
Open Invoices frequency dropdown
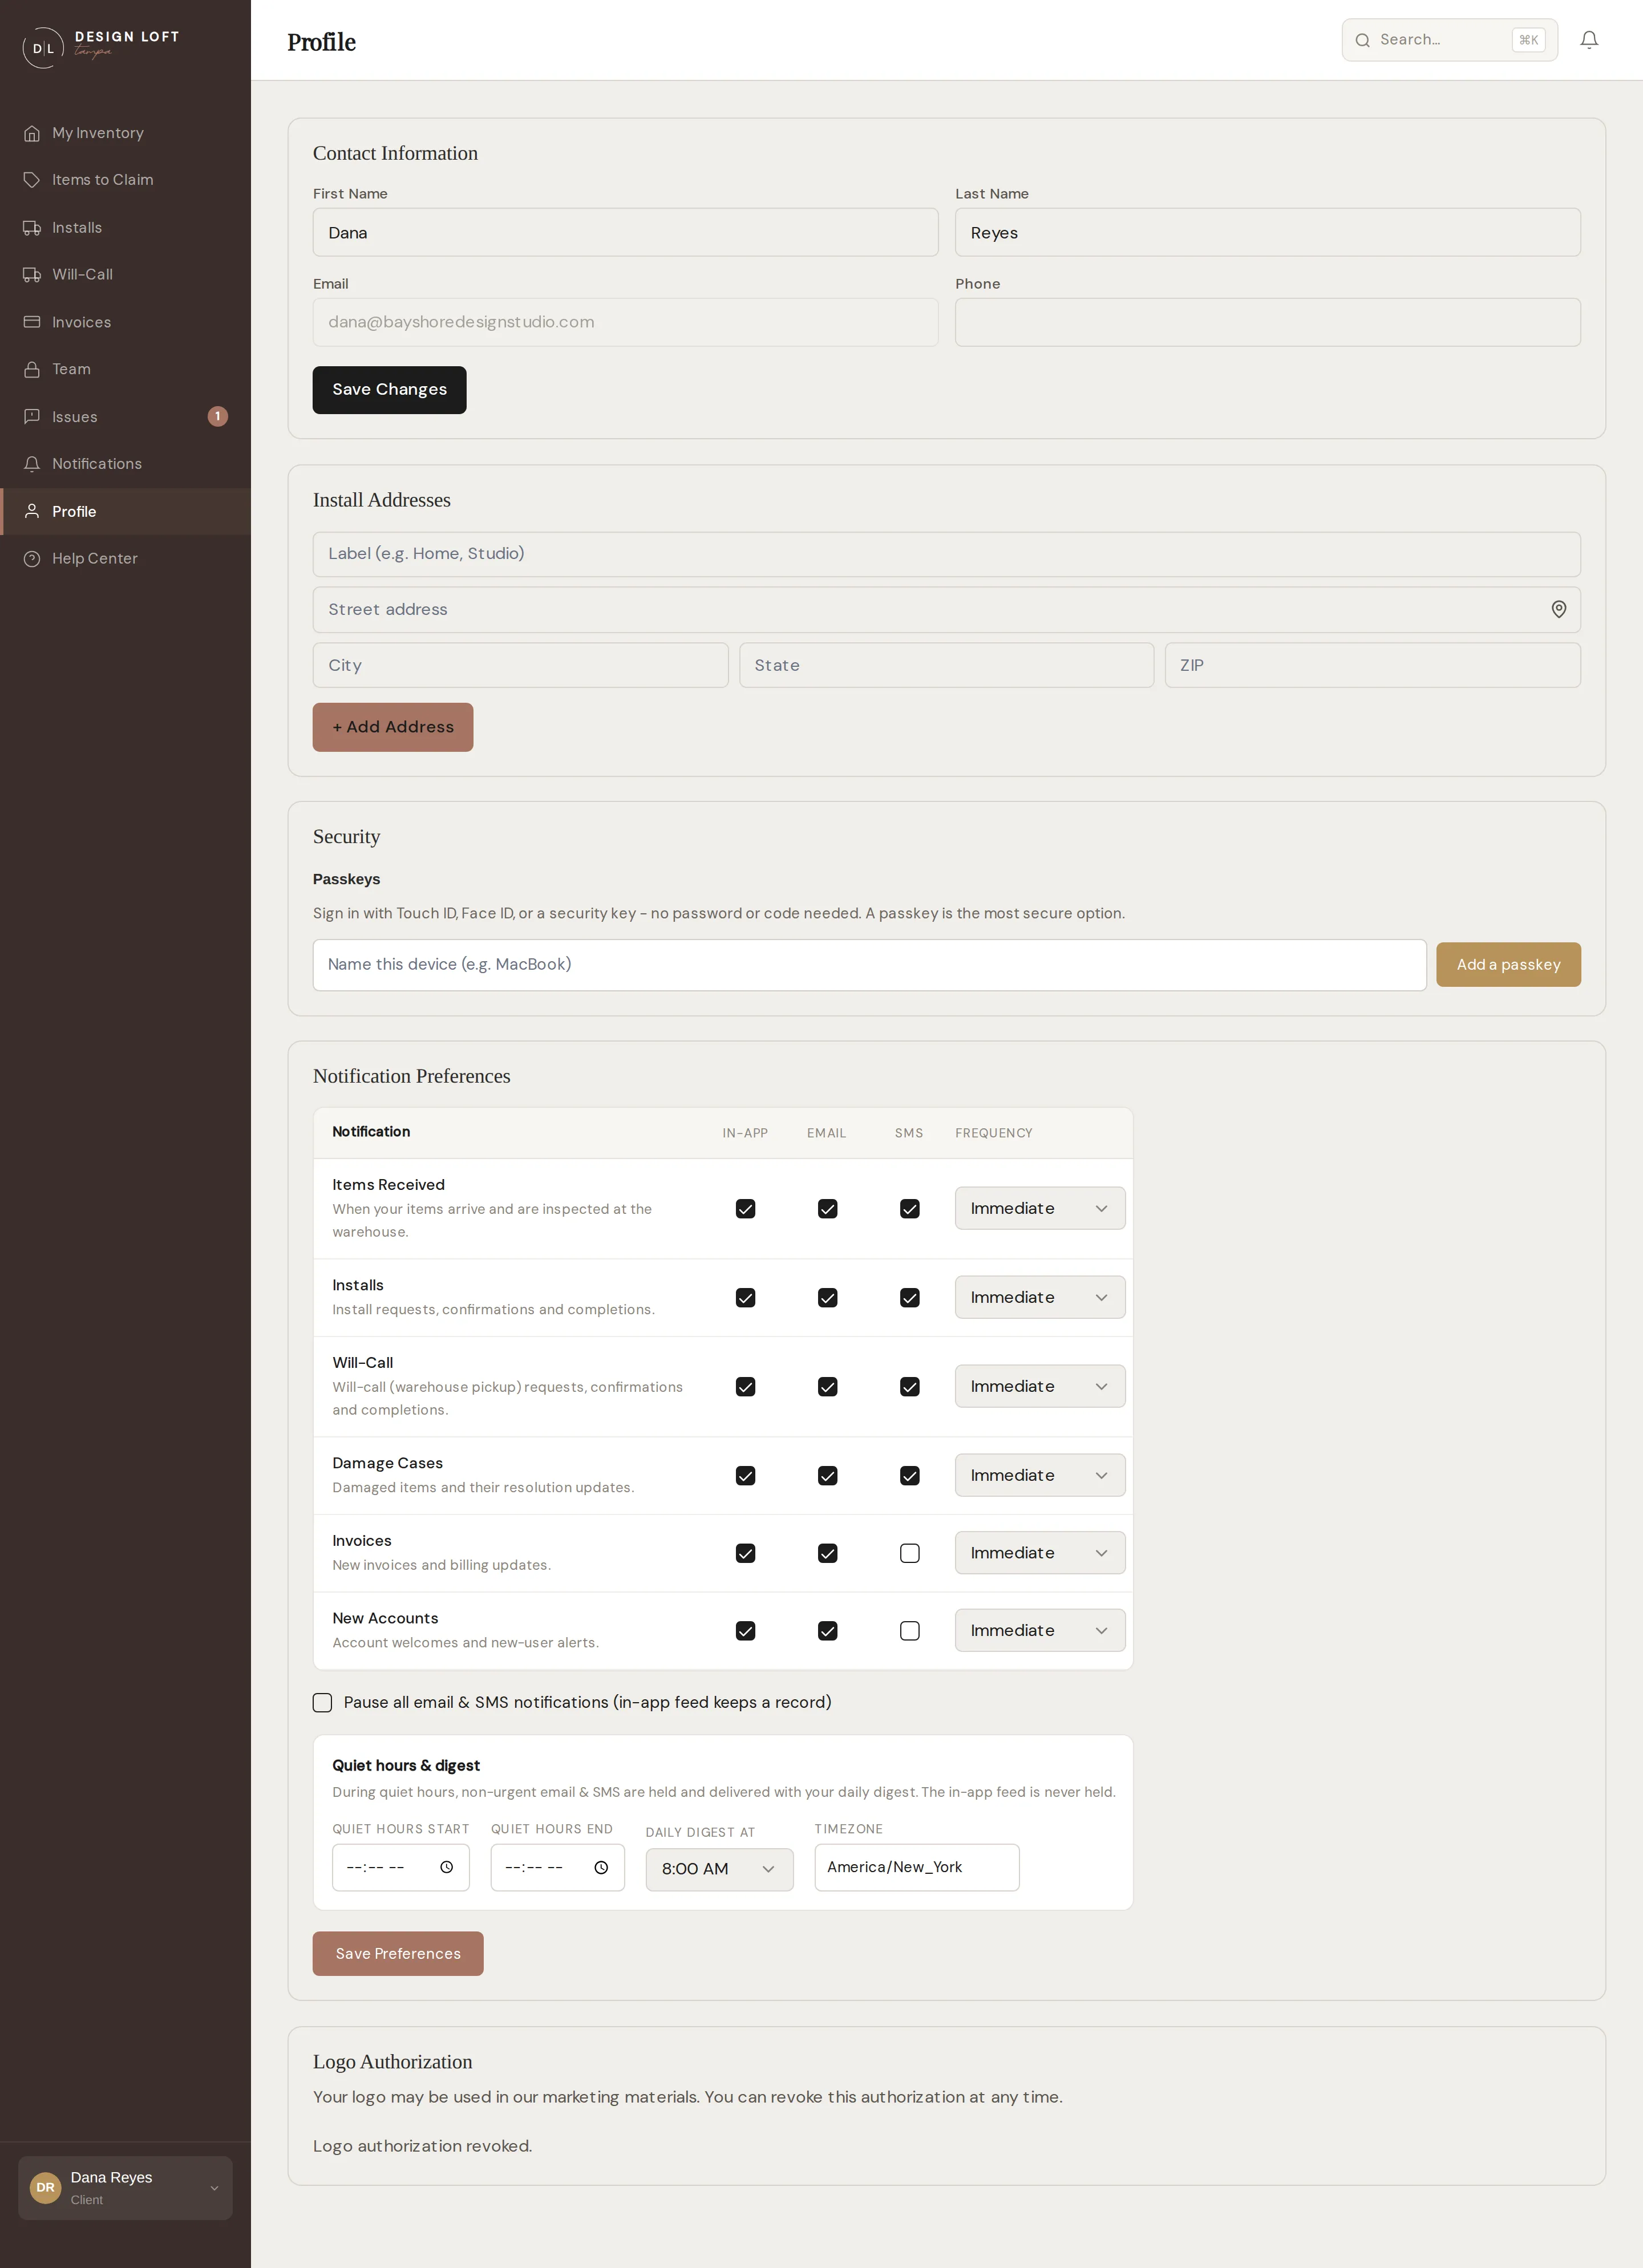tap(1040, 1553)
